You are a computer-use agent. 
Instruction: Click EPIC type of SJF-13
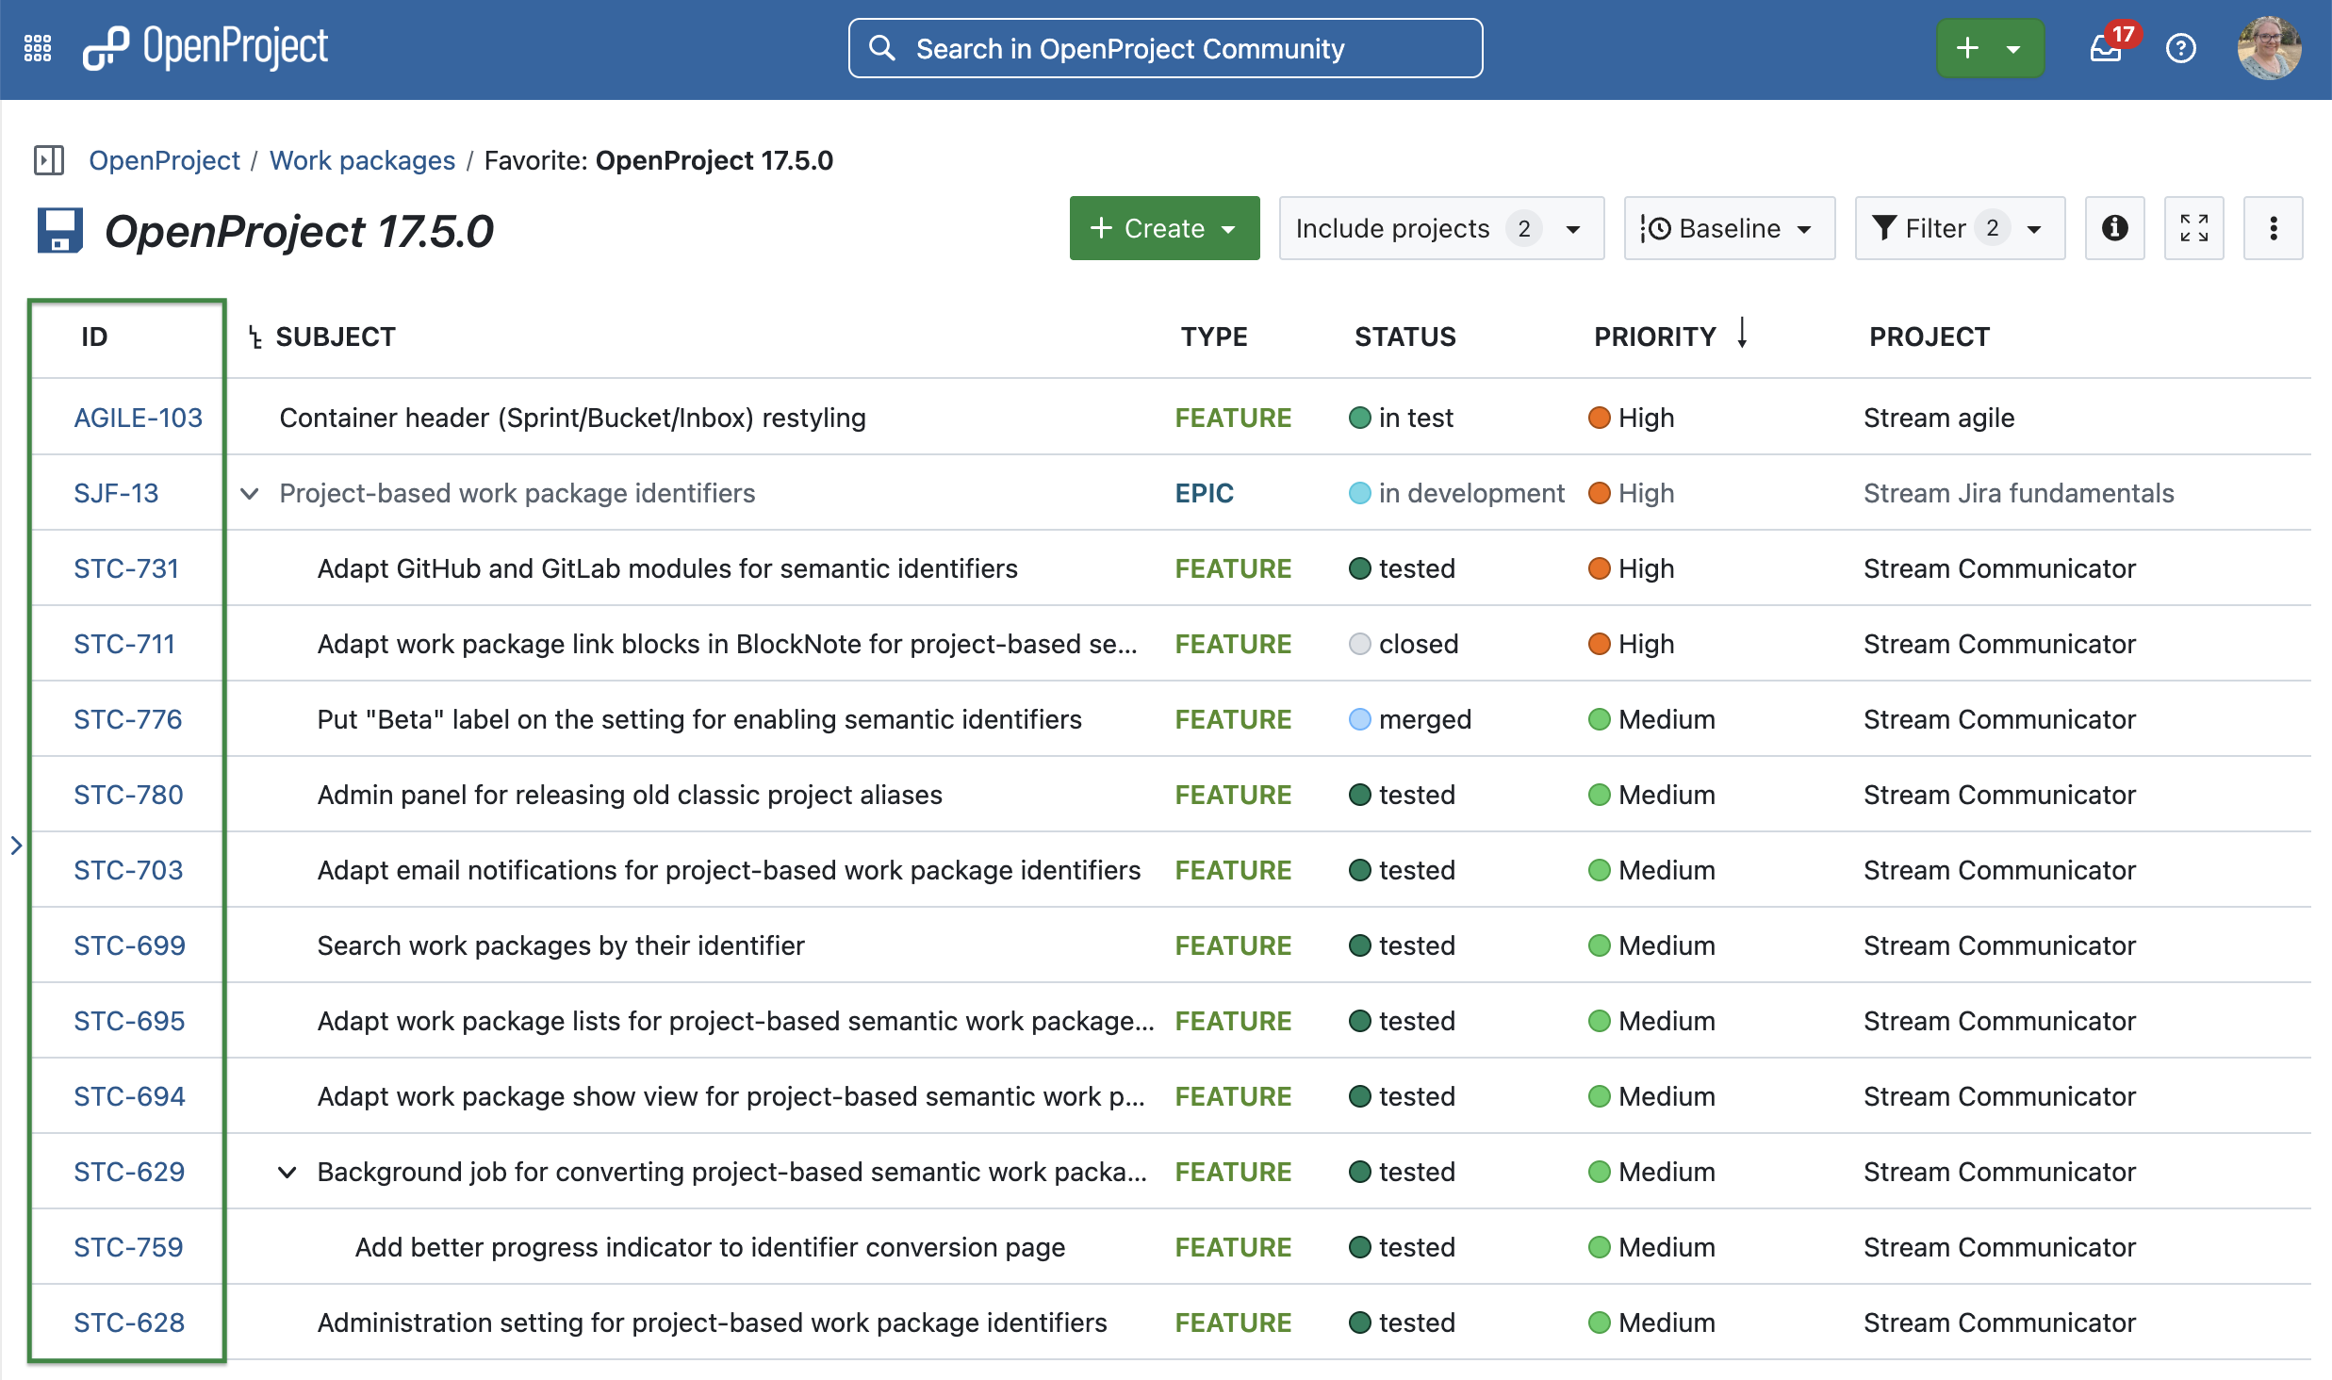[1205, 493]
